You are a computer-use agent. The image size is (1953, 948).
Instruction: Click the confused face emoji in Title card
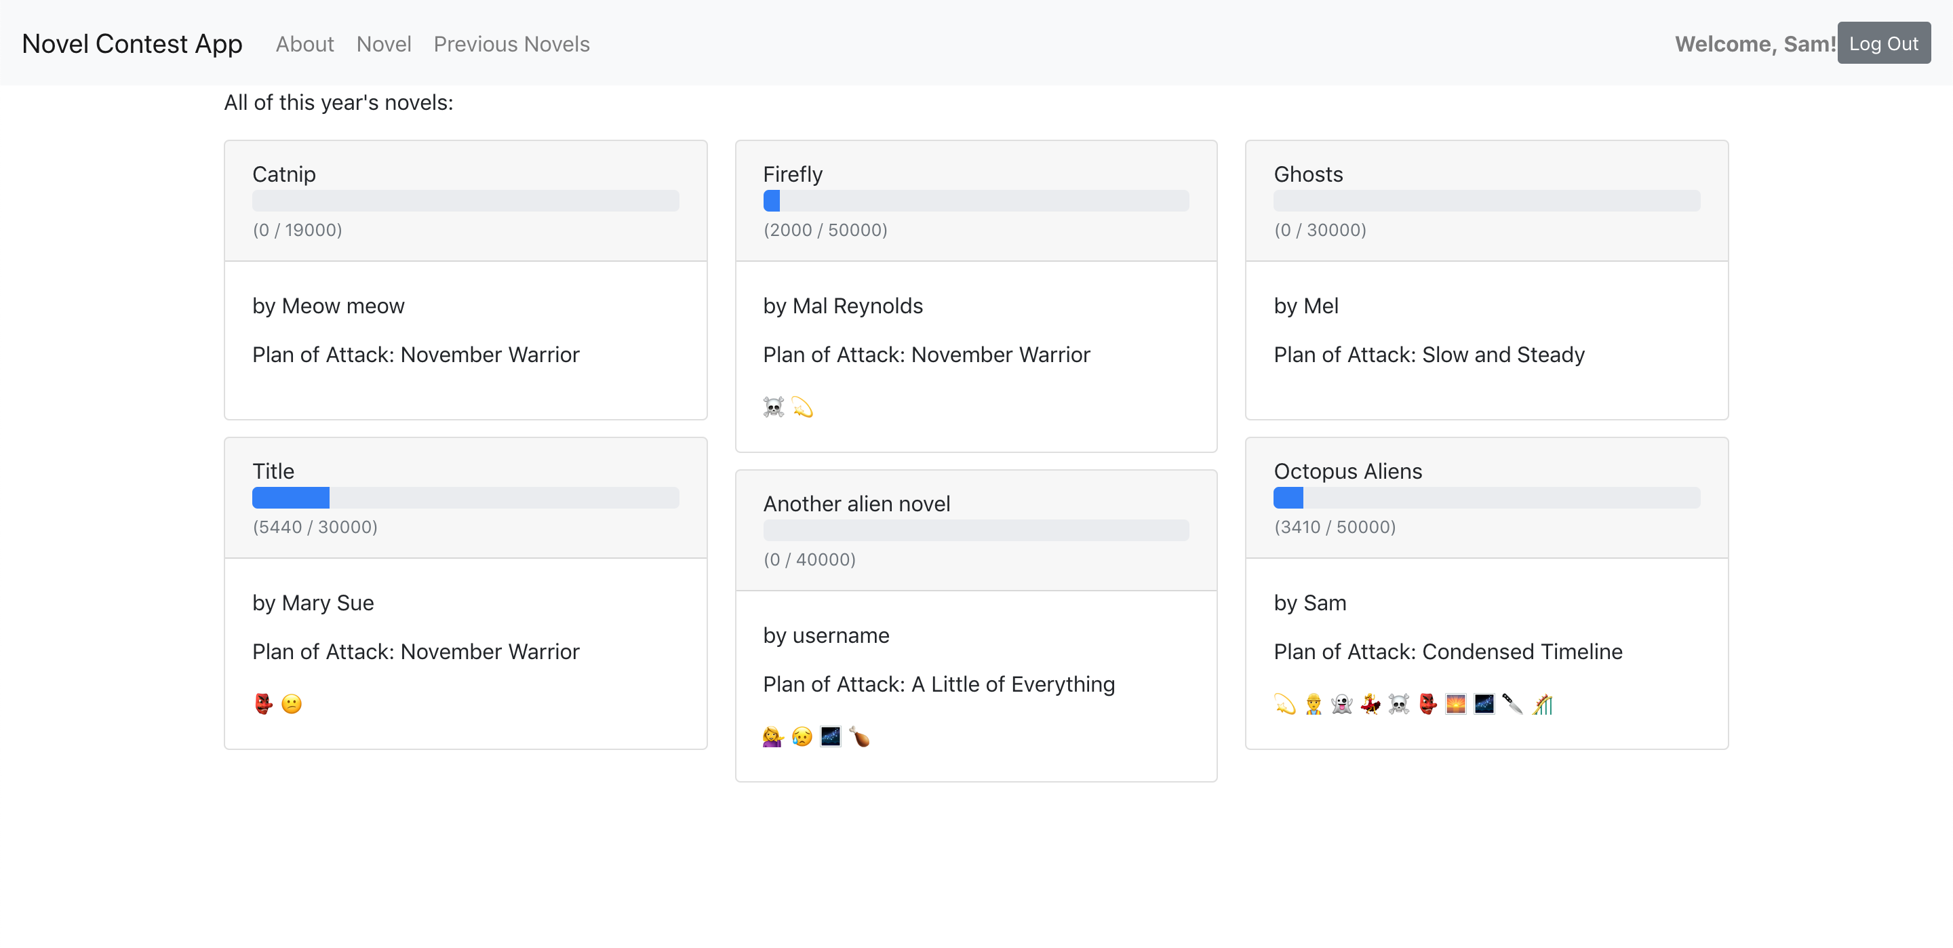(x=291, y=704)
